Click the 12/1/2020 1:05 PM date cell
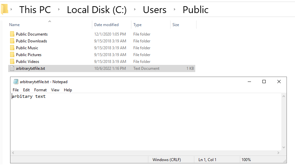The height and width of the screenshot is (165, 295). click(110, 34)
